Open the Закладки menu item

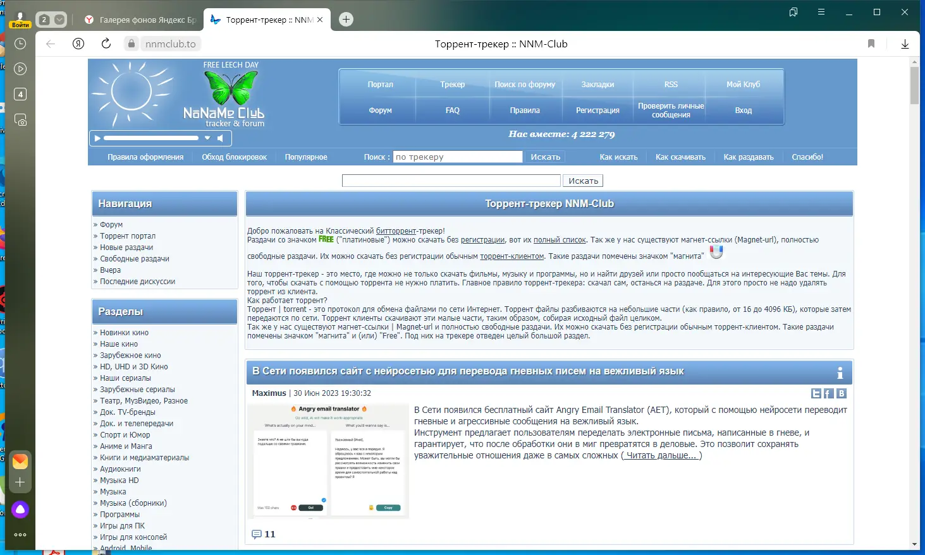pyautogui.click(x=597, y=85)
